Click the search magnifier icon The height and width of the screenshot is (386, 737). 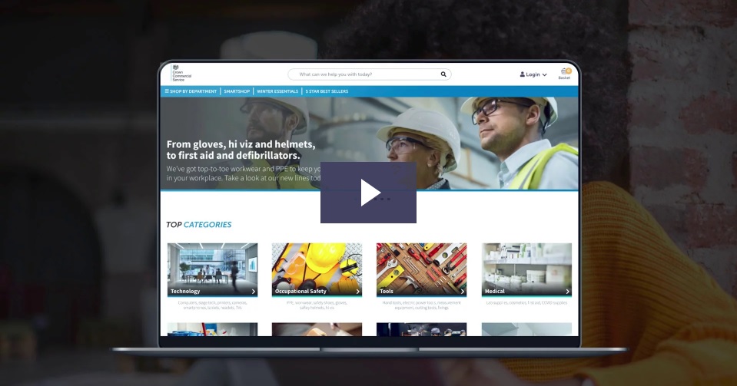(443, 74)
